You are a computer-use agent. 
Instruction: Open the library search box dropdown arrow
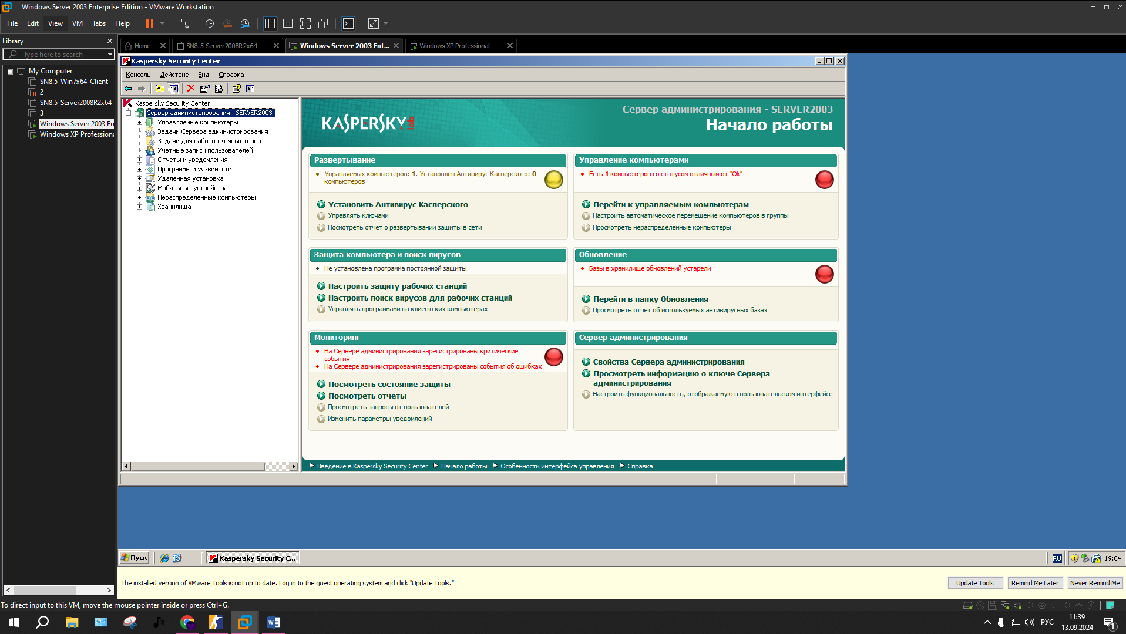click(x=110, y=55)
